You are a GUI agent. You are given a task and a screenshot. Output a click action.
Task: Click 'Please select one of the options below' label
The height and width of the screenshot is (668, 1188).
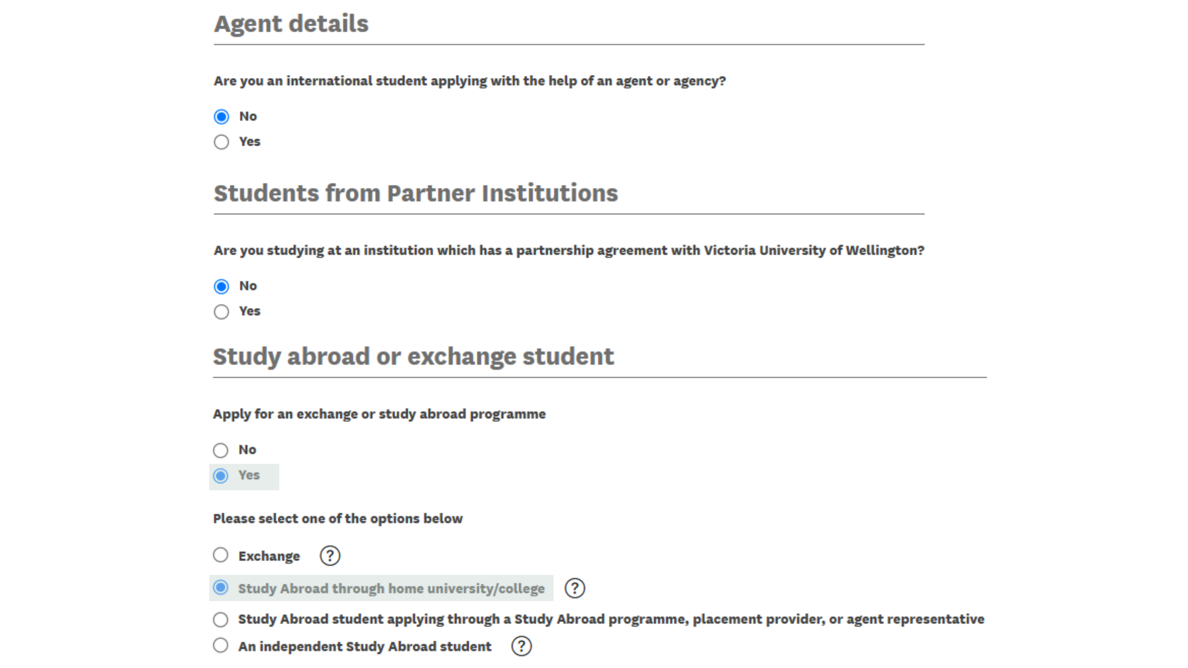[337, 519]
